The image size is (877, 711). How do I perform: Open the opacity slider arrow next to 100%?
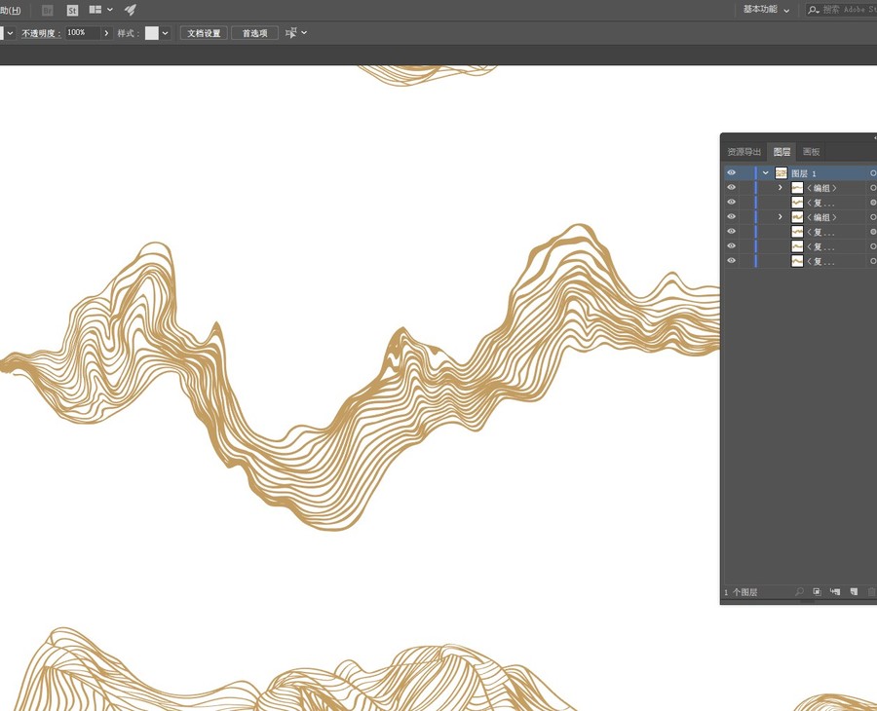click(106, 33)
